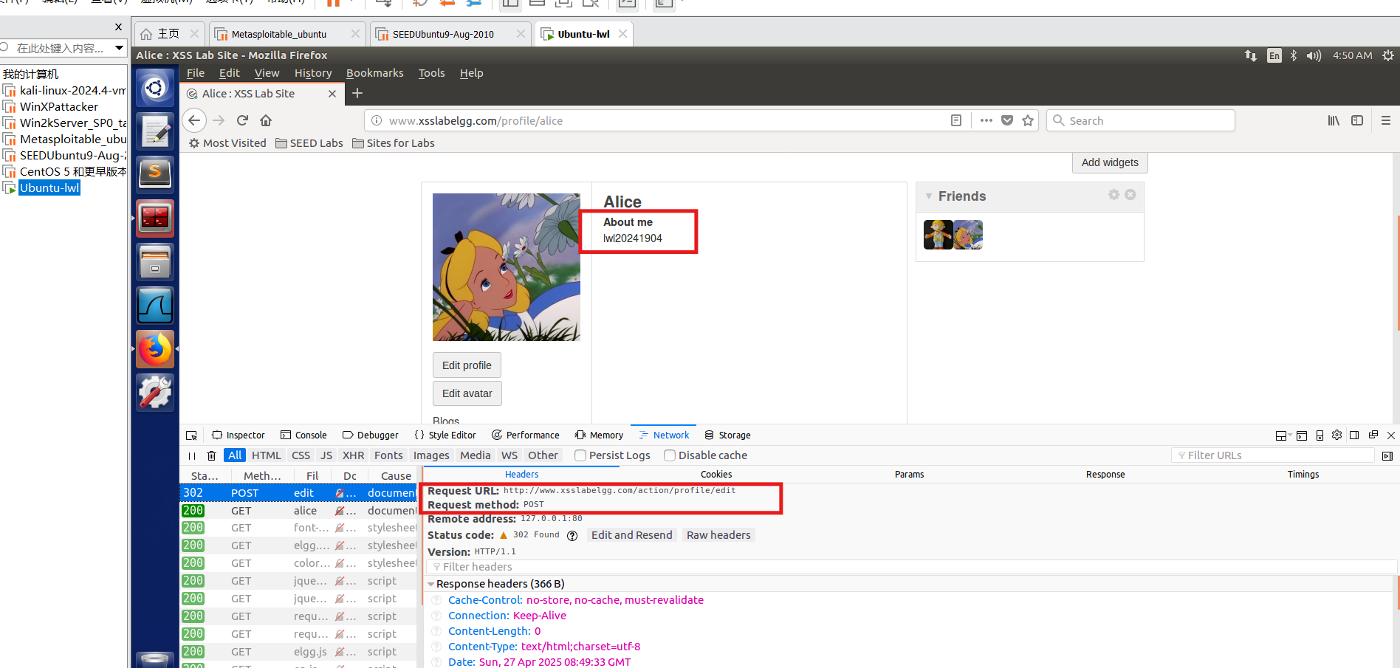Open reader view icon in address bar

click(956, 120)
